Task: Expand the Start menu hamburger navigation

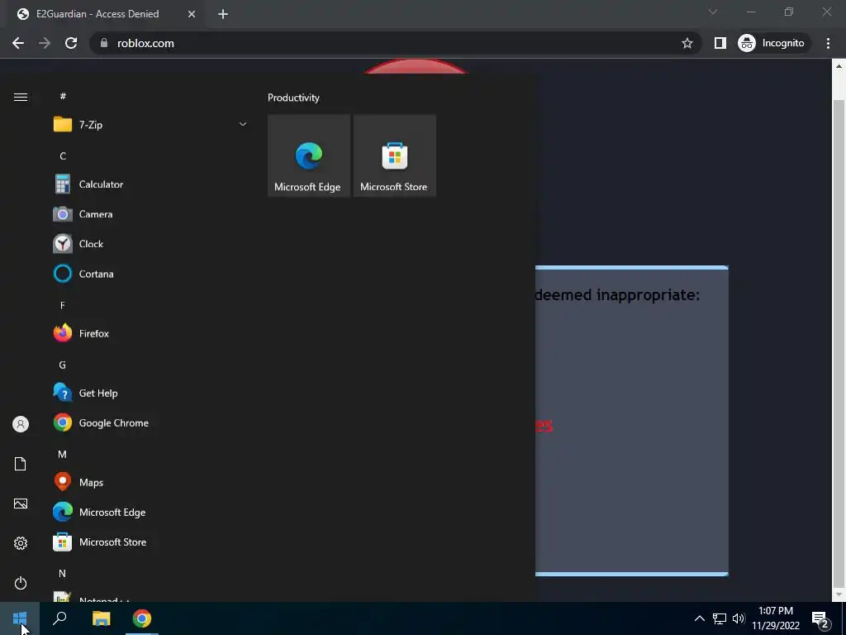Action: [21, 98]
